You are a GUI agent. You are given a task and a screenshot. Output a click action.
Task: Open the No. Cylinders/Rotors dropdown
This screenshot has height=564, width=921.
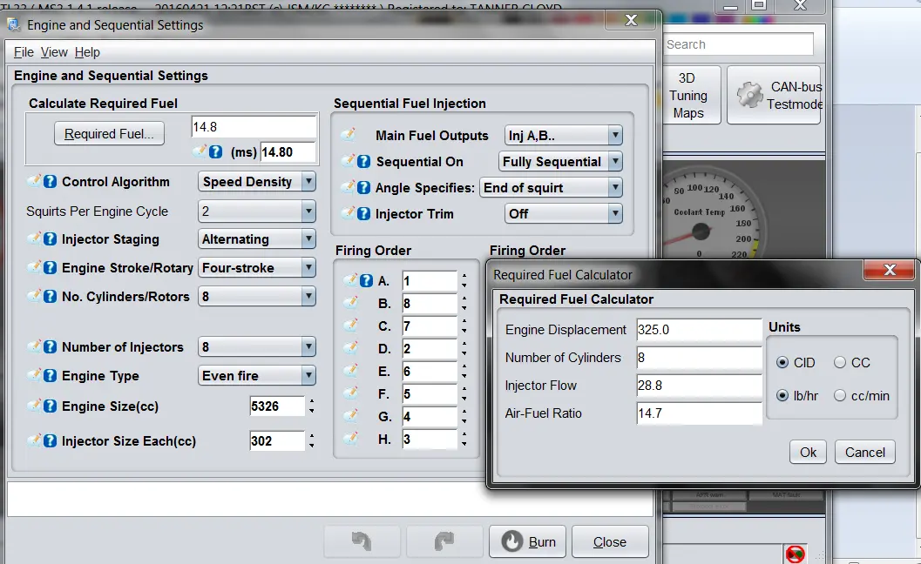tap(257, 297)
